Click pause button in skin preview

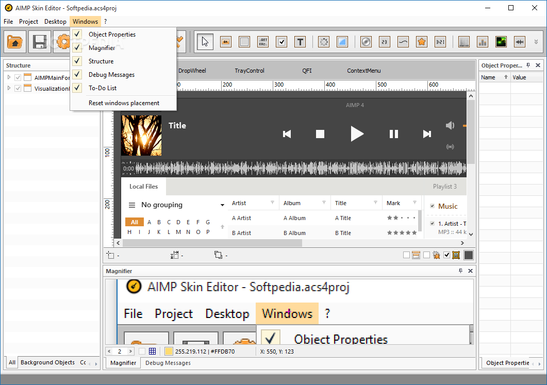tap(394, 134)
